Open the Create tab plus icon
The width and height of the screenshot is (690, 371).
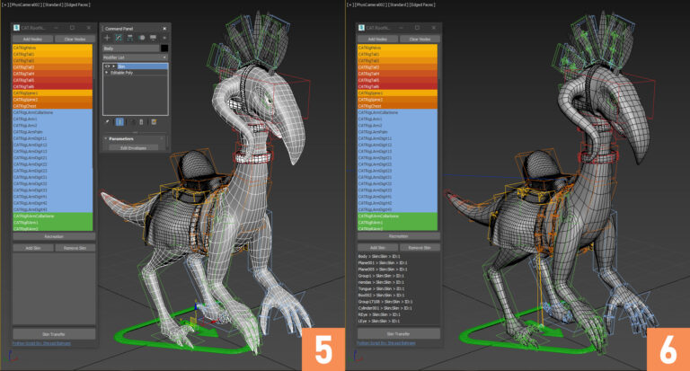pos(107,38)
